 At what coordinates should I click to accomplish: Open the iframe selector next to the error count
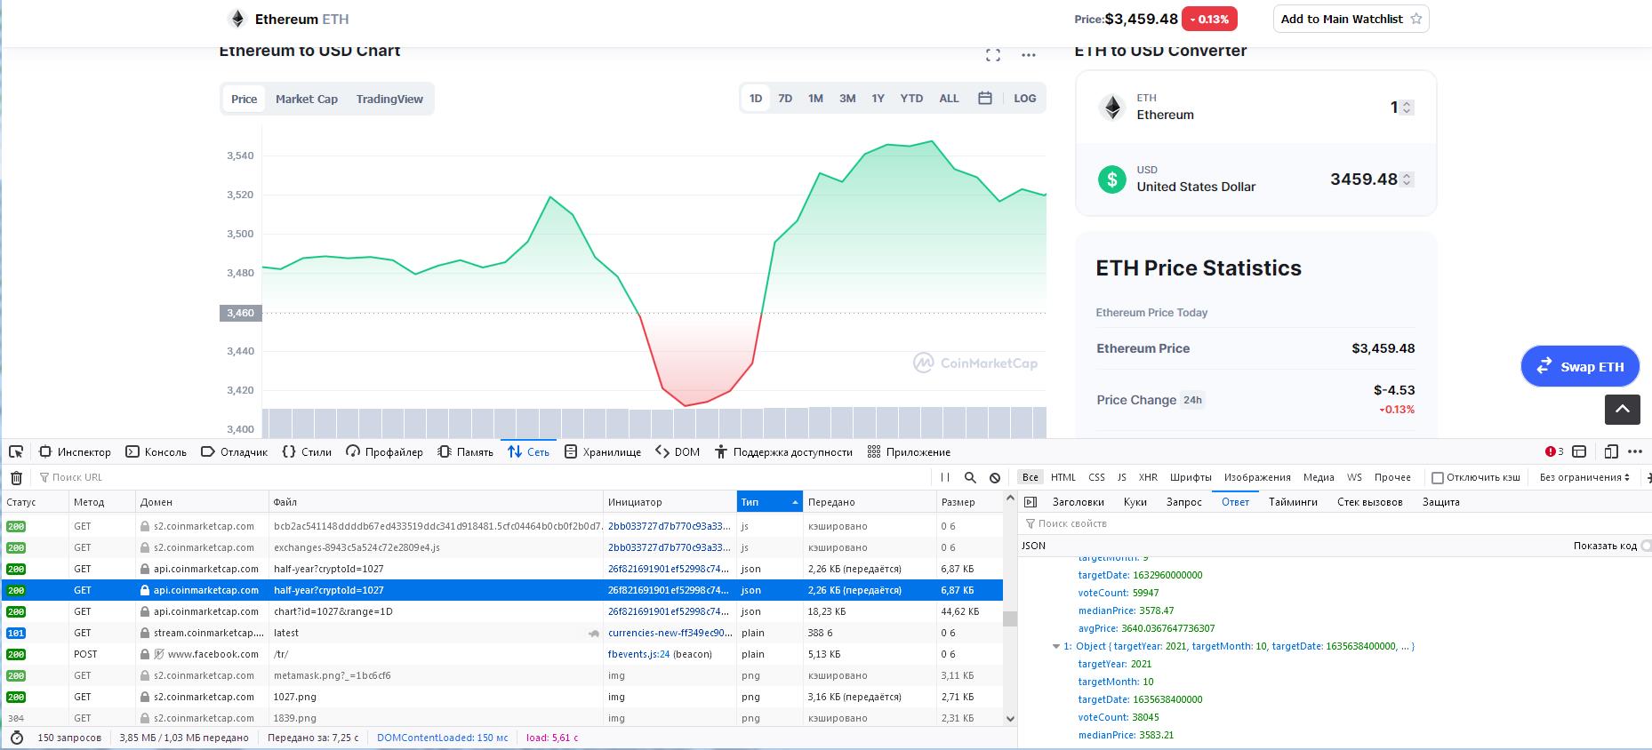click(1579, 451)
